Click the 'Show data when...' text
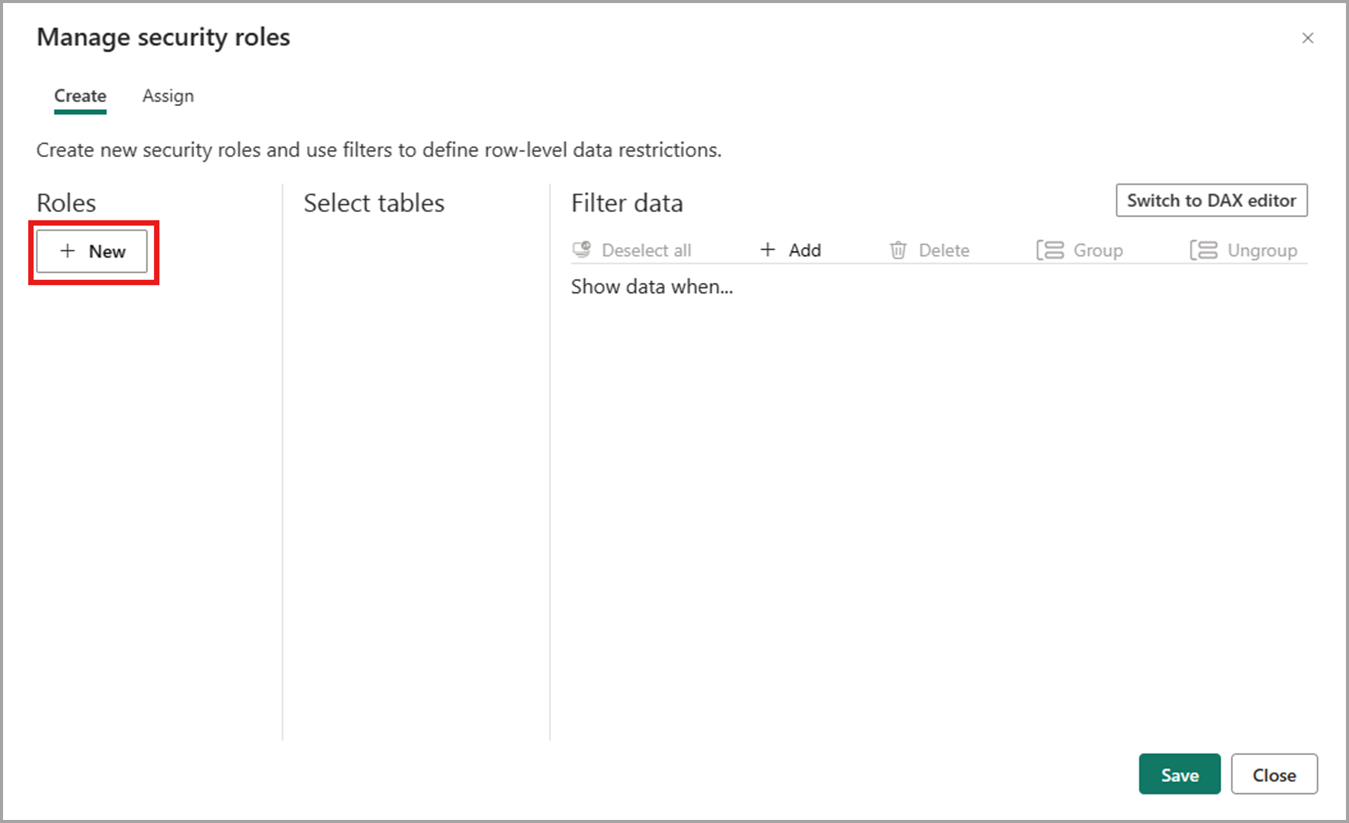 click(x=652, y=287)
